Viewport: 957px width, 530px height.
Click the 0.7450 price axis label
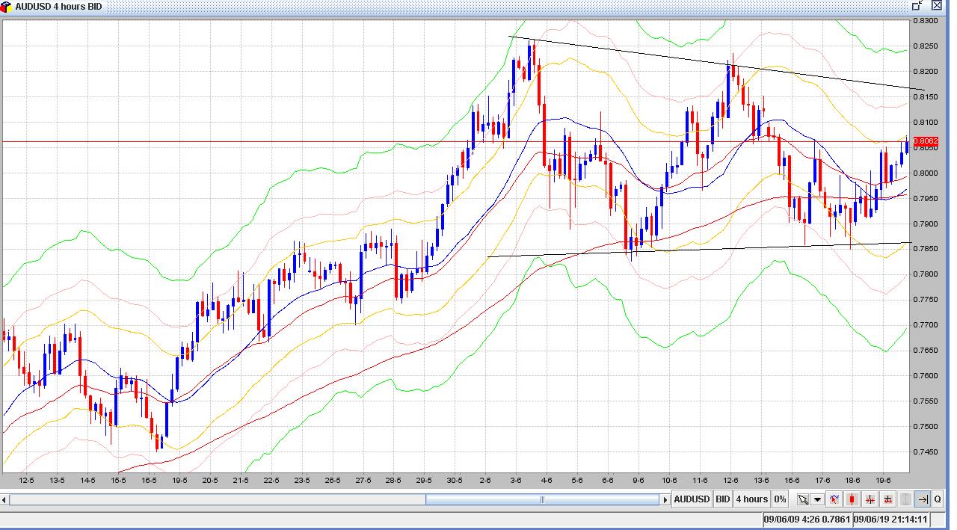(x=924, y=452)
